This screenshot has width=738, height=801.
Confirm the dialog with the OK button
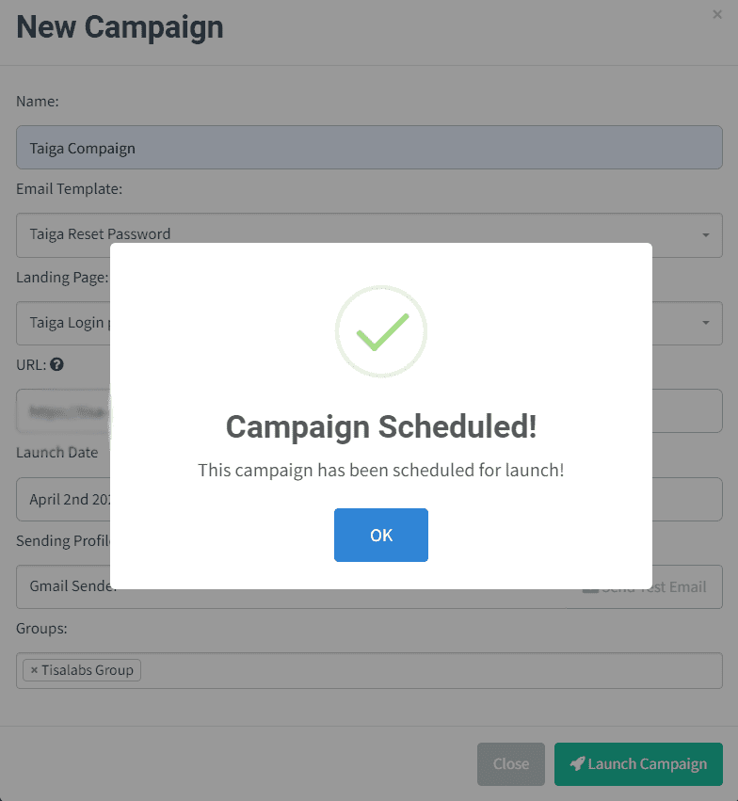381,535
